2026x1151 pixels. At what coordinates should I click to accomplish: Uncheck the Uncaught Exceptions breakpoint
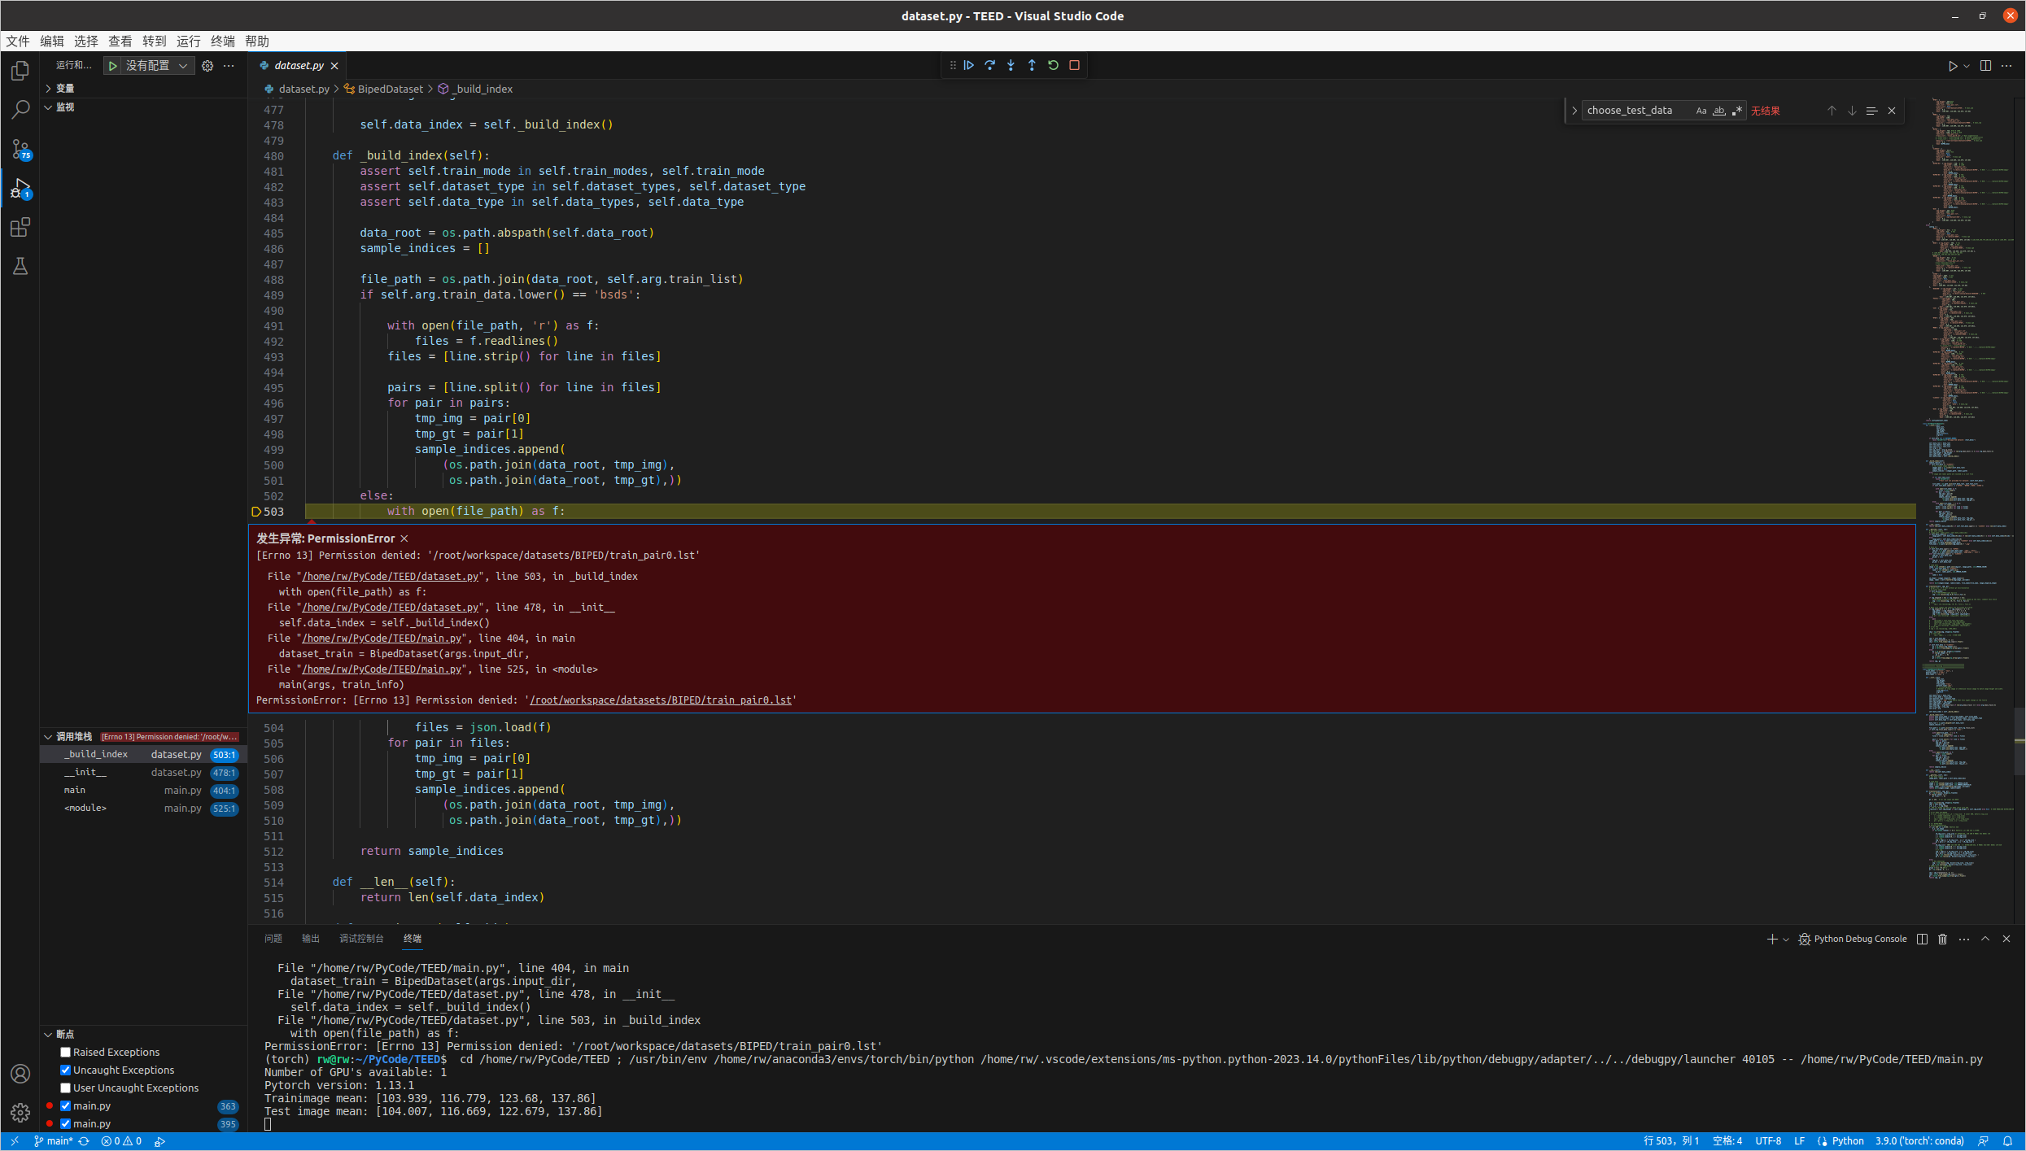coord(65,1070)
